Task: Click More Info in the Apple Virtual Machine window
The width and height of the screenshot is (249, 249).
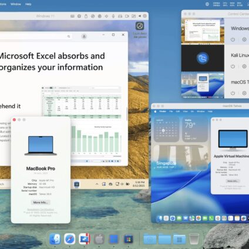Action: coord(233,181)
